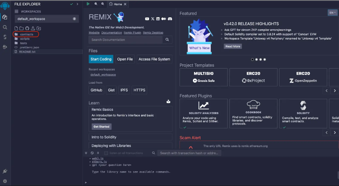The image size is (339, 186).
Task: Select the first featured carousel dot
Action: 252,60
